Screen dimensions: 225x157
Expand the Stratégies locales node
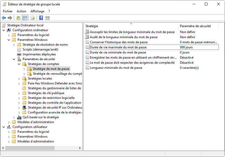pyautogui.click(x=19, y=79)
